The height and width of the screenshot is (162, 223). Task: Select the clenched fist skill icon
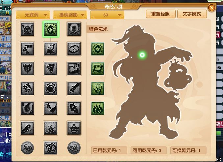pyautogui.click(x=27, y=128)
